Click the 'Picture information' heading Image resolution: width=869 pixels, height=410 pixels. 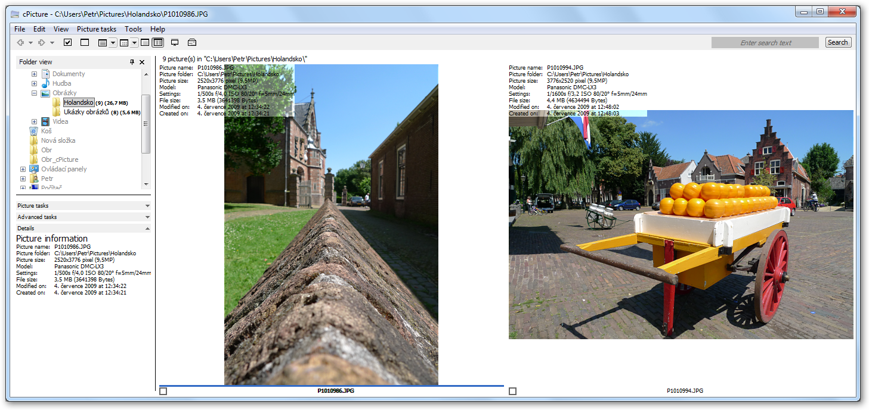pyautogui.click(x=52, y=239)
